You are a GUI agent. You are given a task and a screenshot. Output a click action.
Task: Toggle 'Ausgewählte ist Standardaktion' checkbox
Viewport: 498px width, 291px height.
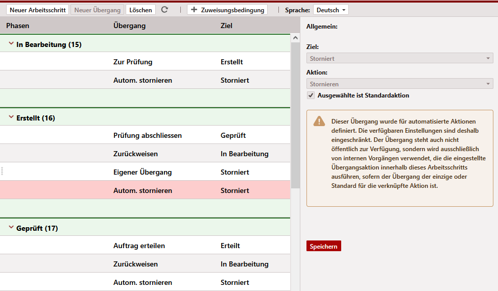tap(311, 95)
